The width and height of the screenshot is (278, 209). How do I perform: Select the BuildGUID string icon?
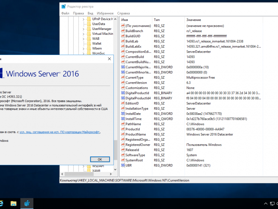123,36
